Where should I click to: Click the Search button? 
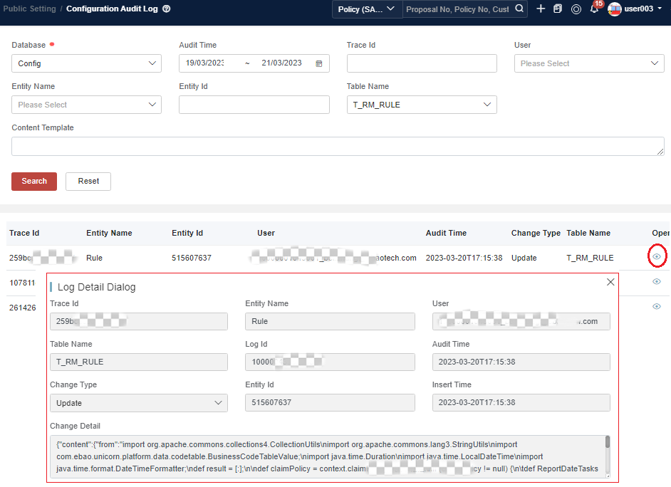pos(33,181)
